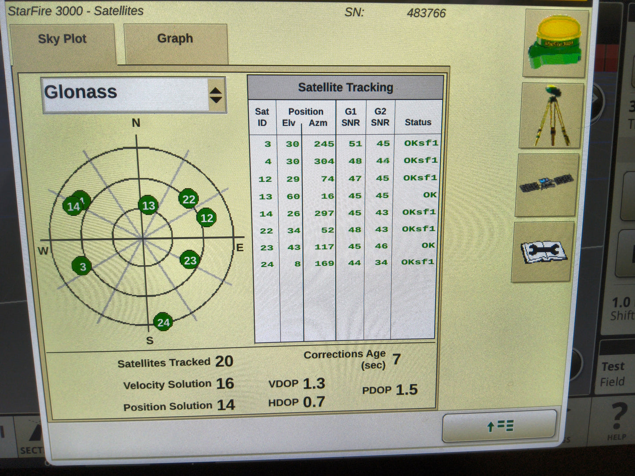Image resolution: width=635 pixels, height=476 pixels.
Task: Click the up/down arrows on Glonass selector
Action: pyautogui.click(x=216, y=95)
